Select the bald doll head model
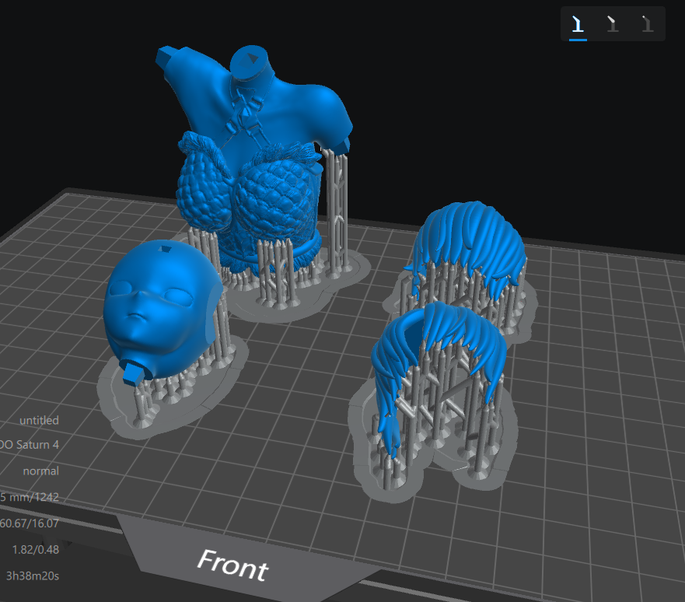Viewport: 685px width, 602px height. (x=162, y=312)
